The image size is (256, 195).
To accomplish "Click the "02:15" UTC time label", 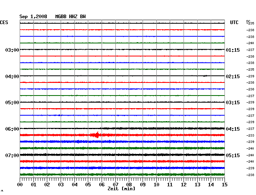I will [x=233, y=77].
